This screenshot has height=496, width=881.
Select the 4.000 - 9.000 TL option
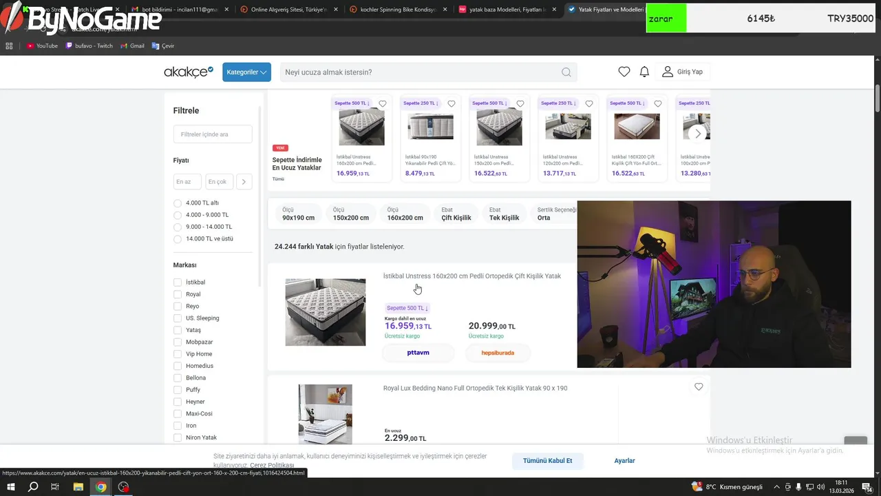point(178,215)
